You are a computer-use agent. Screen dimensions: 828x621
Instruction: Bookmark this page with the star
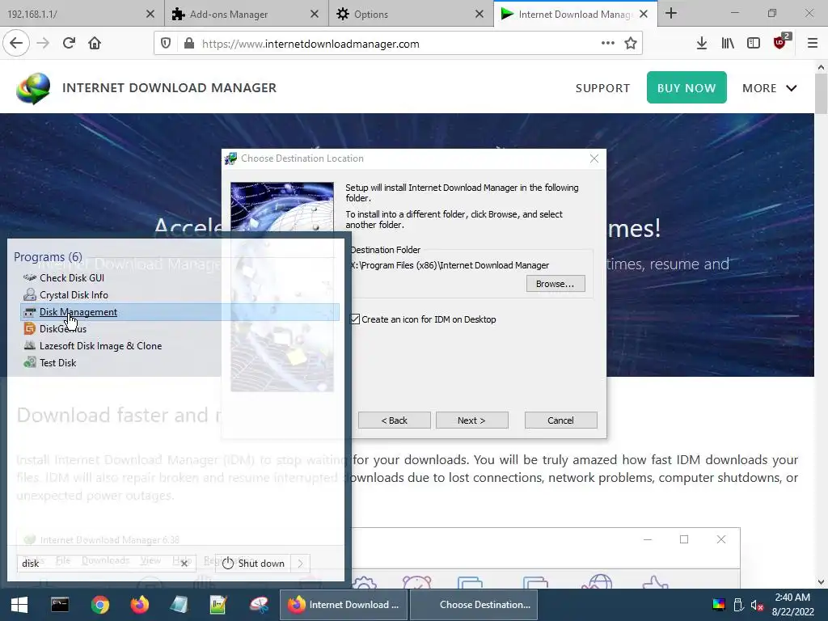(631, 44)
